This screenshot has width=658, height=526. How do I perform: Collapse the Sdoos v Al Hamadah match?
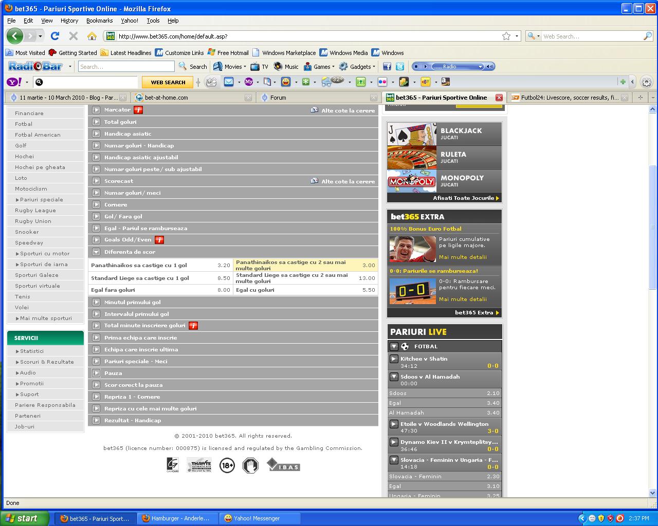pyautogui.click(x=394, y=377)
